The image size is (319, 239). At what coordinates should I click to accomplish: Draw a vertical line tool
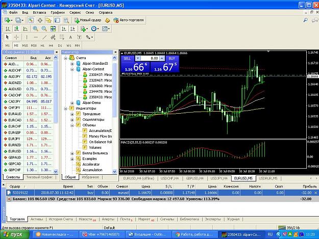pos(27,37)
